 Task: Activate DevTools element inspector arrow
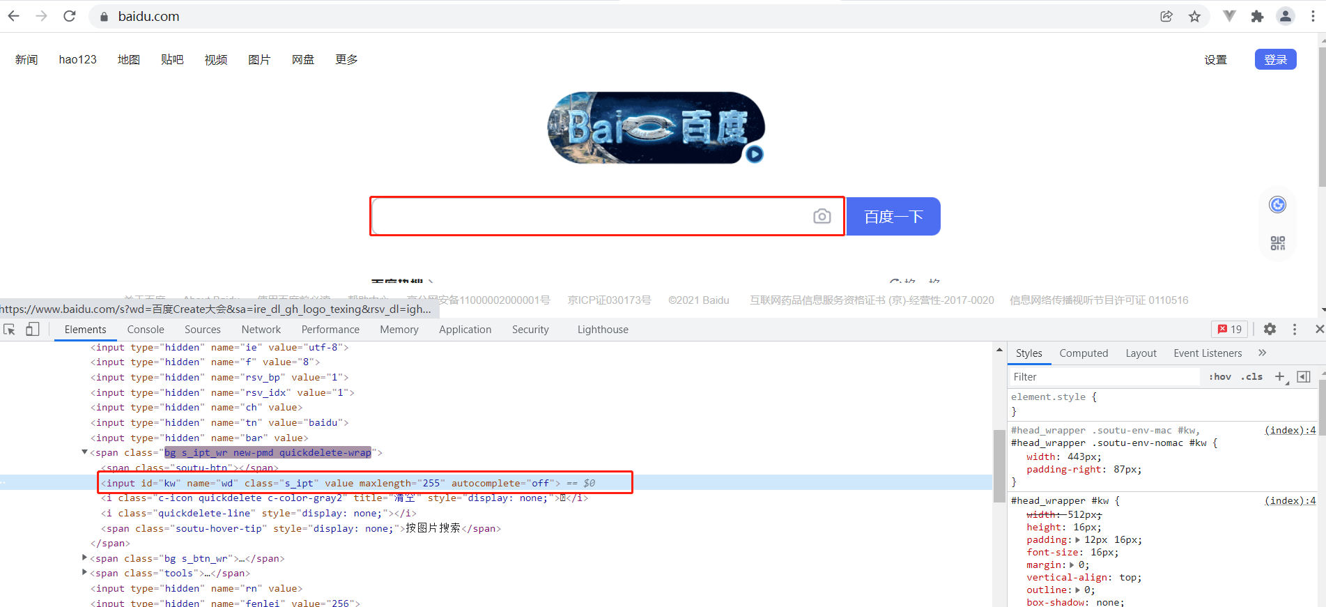click(x=9, y=330)
